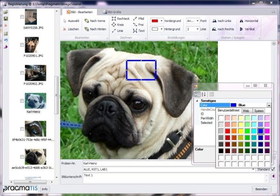Select the Kreis circle tool

coord(118,25)
